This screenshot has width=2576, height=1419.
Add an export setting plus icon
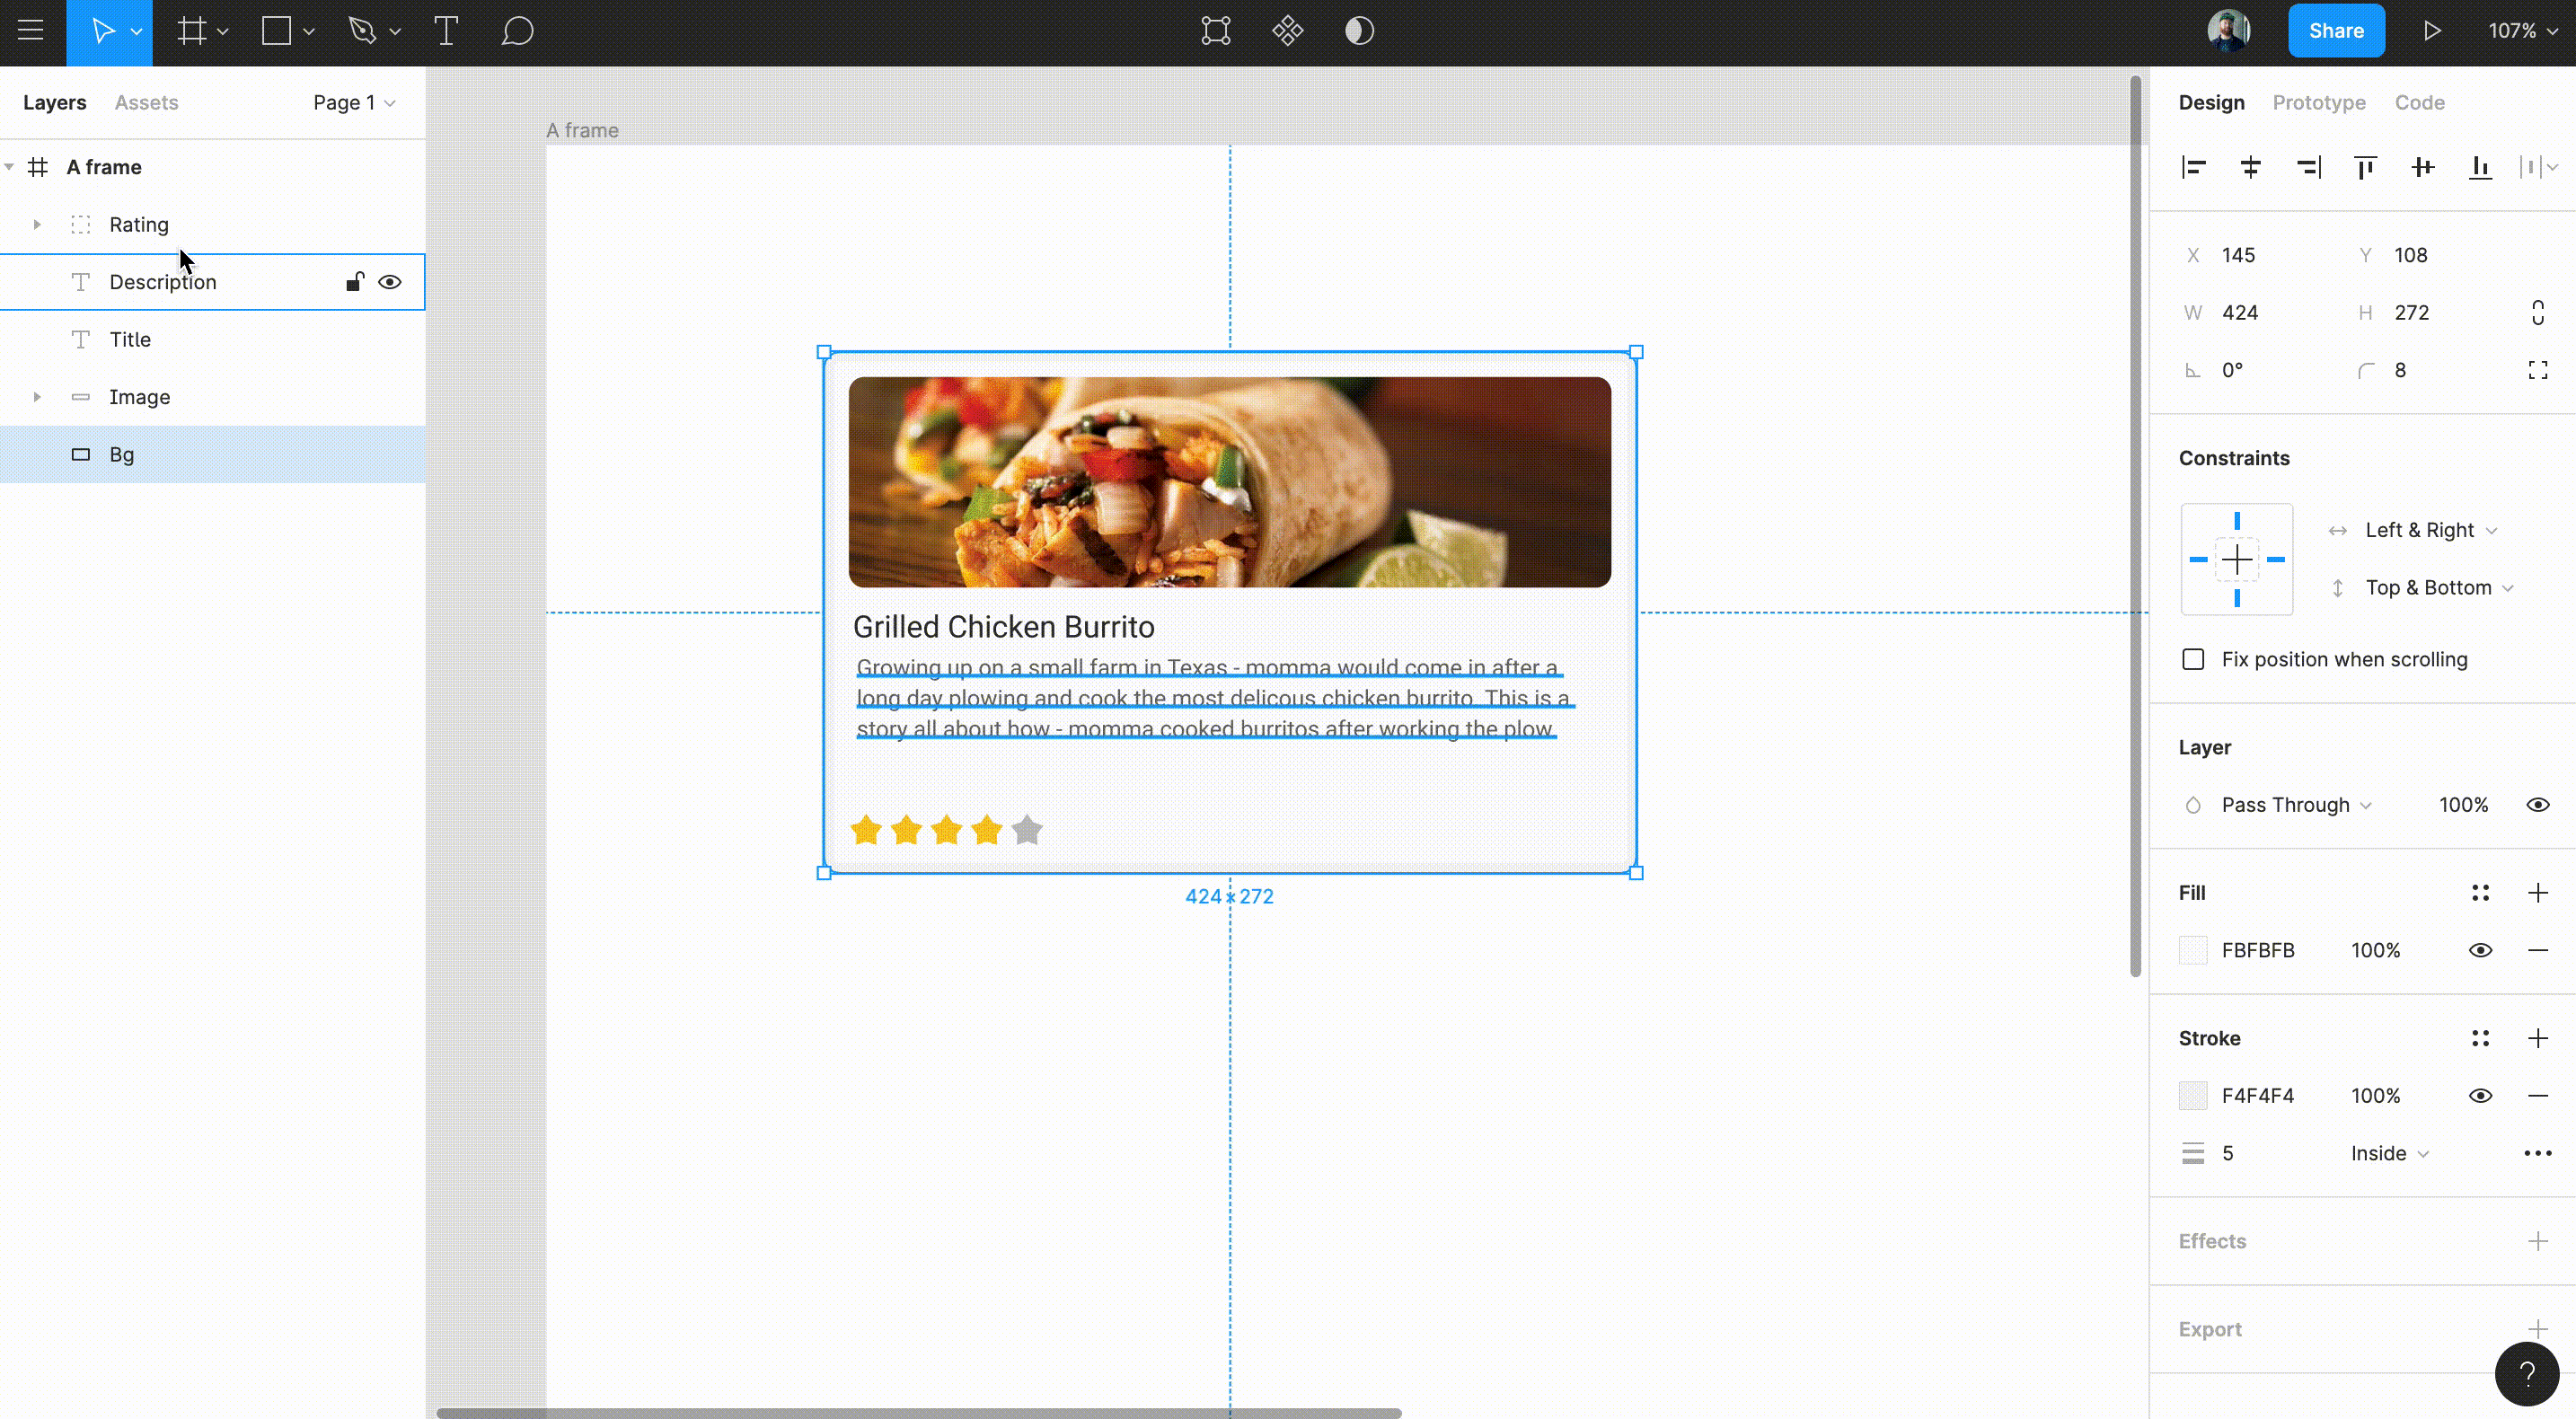[2538, 1328]
